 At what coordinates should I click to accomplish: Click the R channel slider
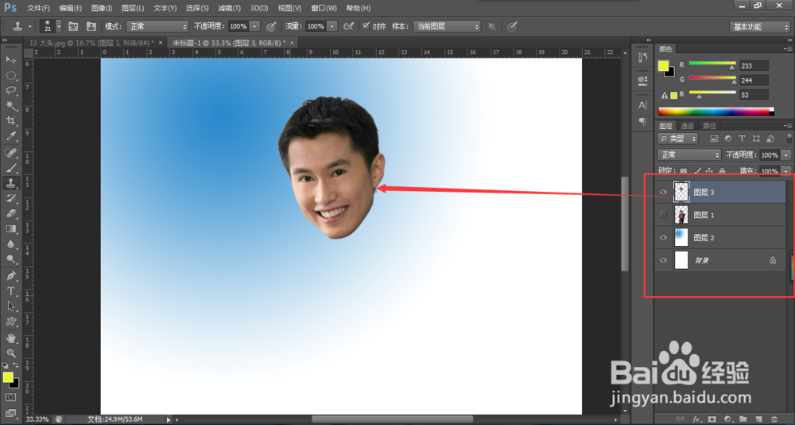712,64
